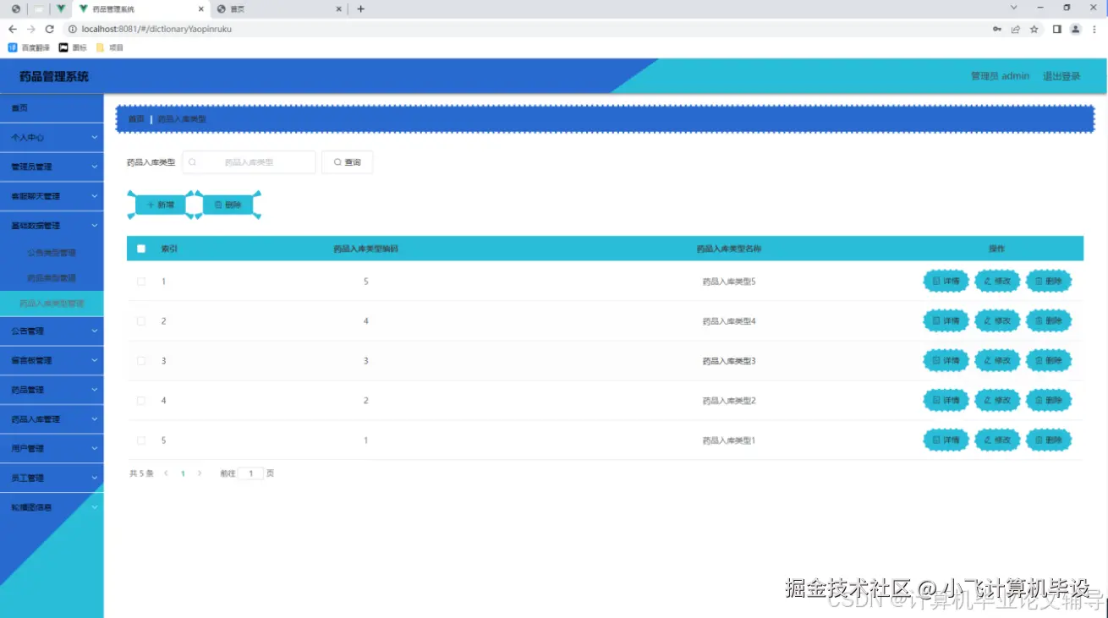Image resolution: width=1108 pixels, height=618 pixels.
Task: Go back with the browser back arrow
Action: [12, 29]
